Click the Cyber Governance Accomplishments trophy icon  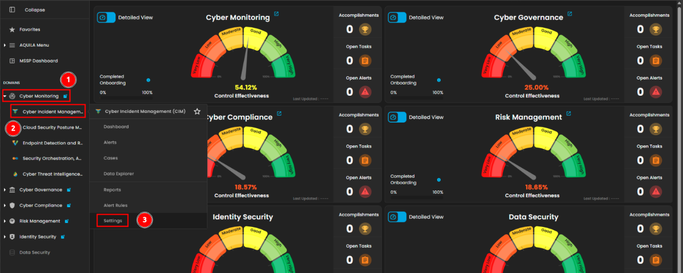point(656,29)
